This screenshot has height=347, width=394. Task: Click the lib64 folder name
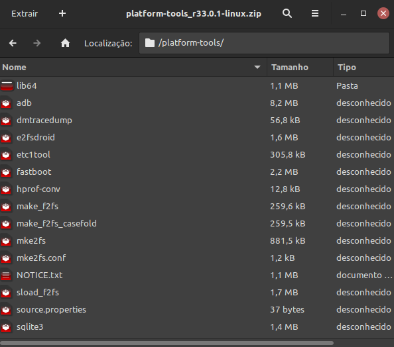tap(27, 86)
